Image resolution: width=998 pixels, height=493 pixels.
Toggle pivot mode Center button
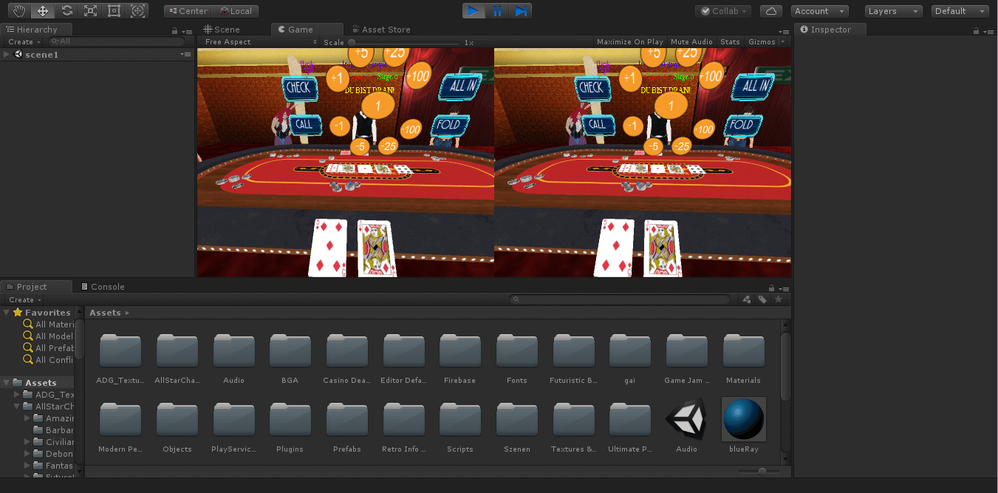(x=188, y=11)
